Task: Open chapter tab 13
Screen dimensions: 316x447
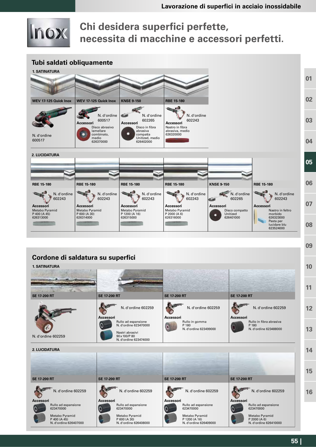Action: pyautogui.click(x=310, y=329)
